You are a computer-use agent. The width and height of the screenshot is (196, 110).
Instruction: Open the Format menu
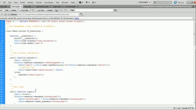pos(39,2)
